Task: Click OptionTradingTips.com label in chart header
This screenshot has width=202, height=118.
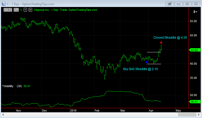Action: (83, 10)
